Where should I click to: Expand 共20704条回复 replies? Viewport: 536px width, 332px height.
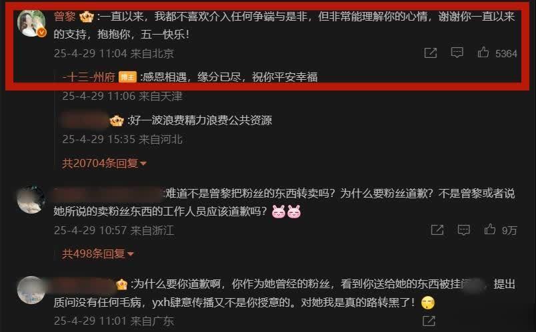[x=104, y=164]
